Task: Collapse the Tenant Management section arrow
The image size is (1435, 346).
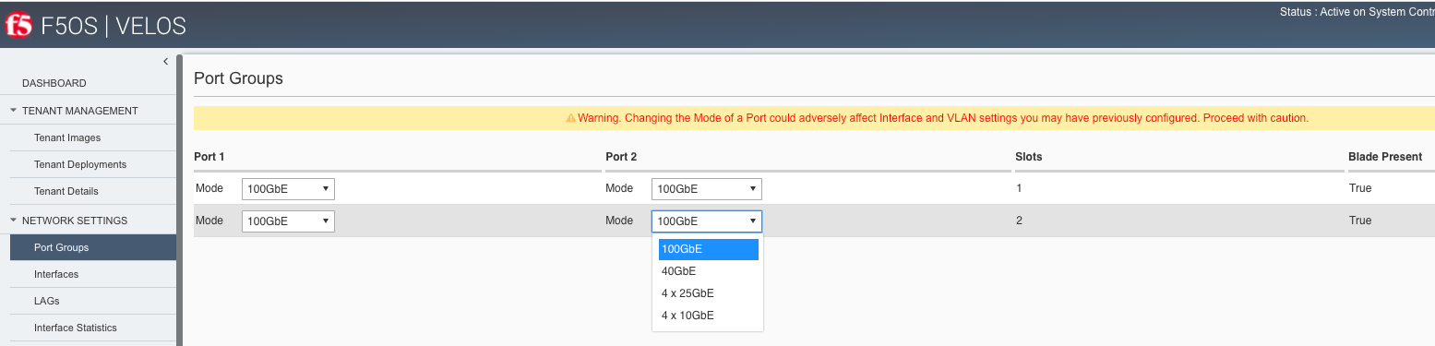Action: click(x=13, y=111)
